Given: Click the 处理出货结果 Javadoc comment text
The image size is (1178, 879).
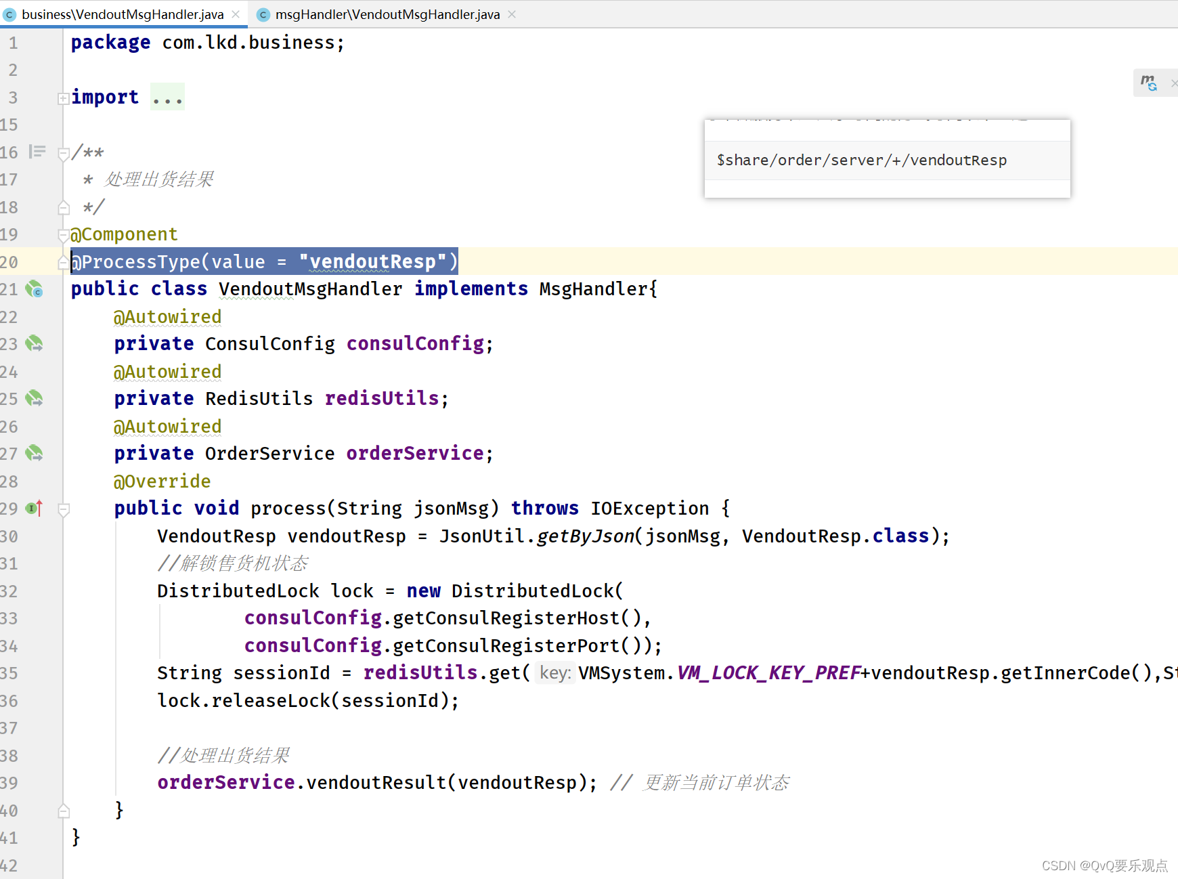Looking at the screenshot, I should (x=159, y=179).
